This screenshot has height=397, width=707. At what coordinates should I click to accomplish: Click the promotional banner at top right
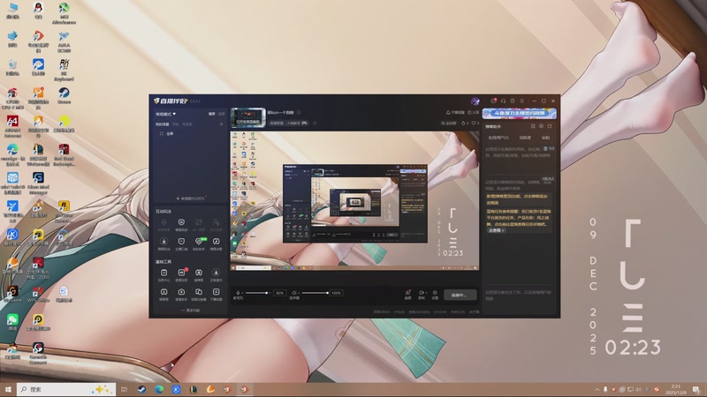[519, 114]
